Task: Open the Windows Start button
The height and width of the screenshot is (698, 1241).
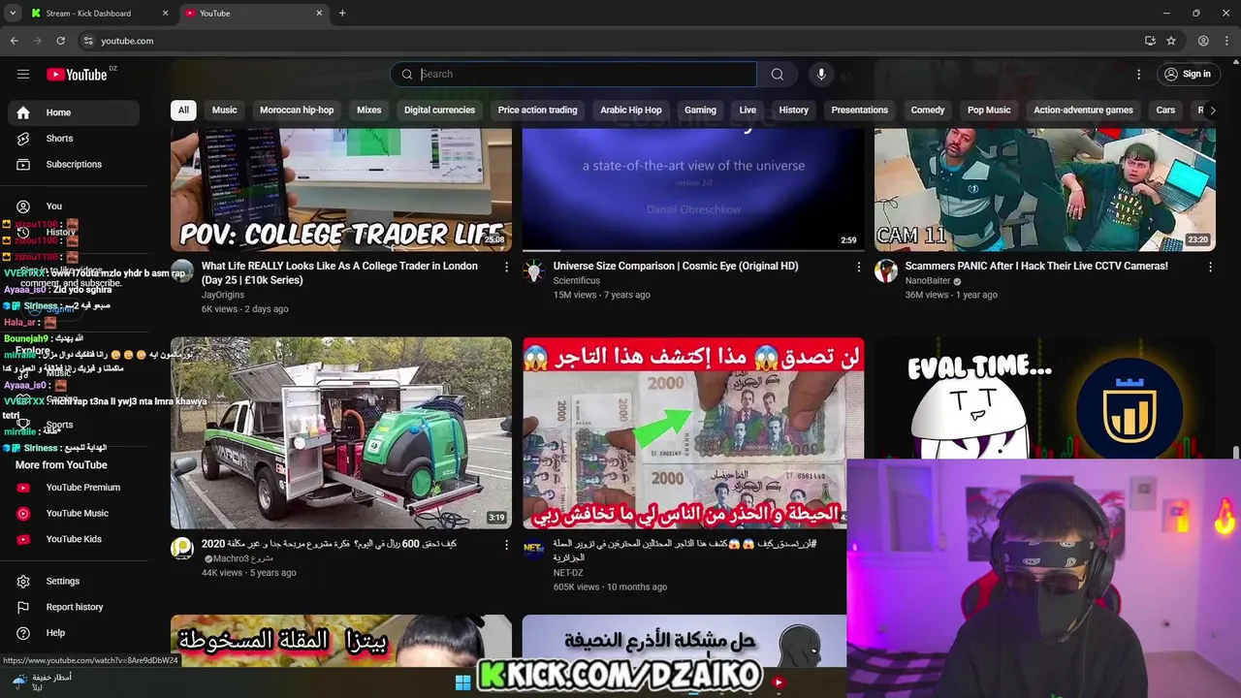Action: click(x=462, y=682)
